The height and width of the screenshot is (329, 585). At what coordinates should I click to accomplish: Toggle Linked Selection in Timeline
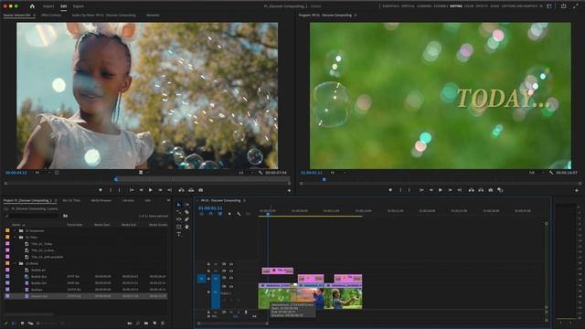pyautogui.click(x=220, y=214)
